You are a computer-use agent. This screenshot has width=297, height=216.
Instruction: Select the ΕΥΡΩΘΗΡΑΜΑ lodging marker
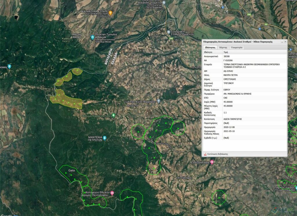[212, 162]
